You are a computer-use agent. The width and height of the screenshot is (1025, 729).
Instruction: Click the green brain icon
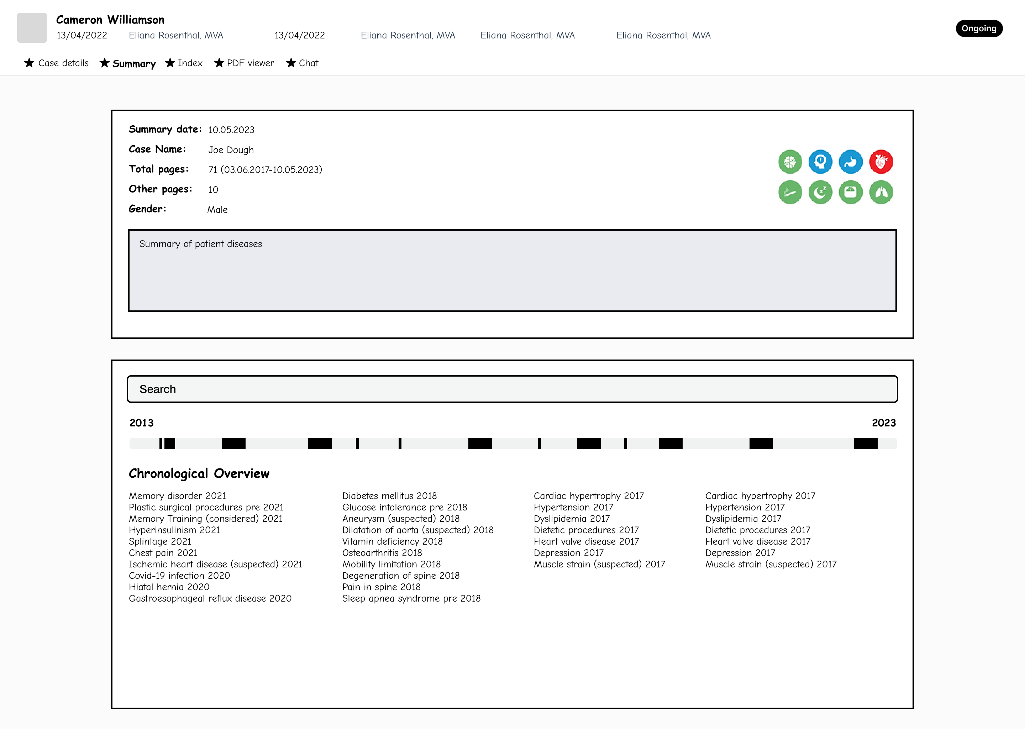(x=790, y=162)
